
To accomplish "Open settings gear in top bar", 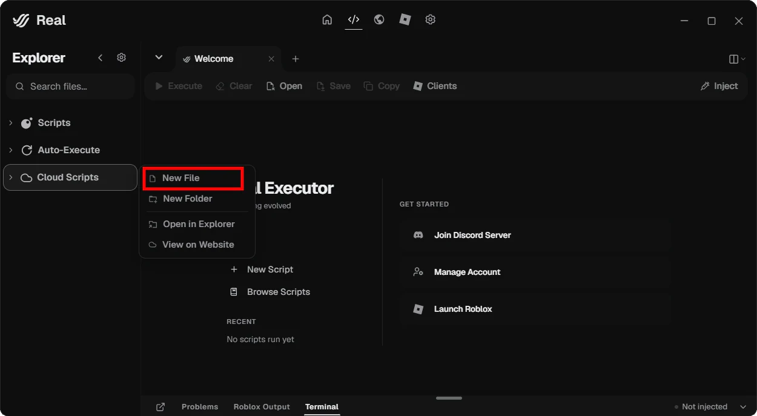I will [x=431, y=20].
